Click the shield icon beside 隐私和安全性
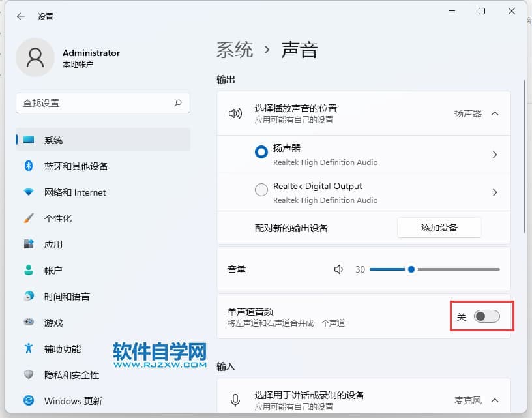 coord(29,375)
